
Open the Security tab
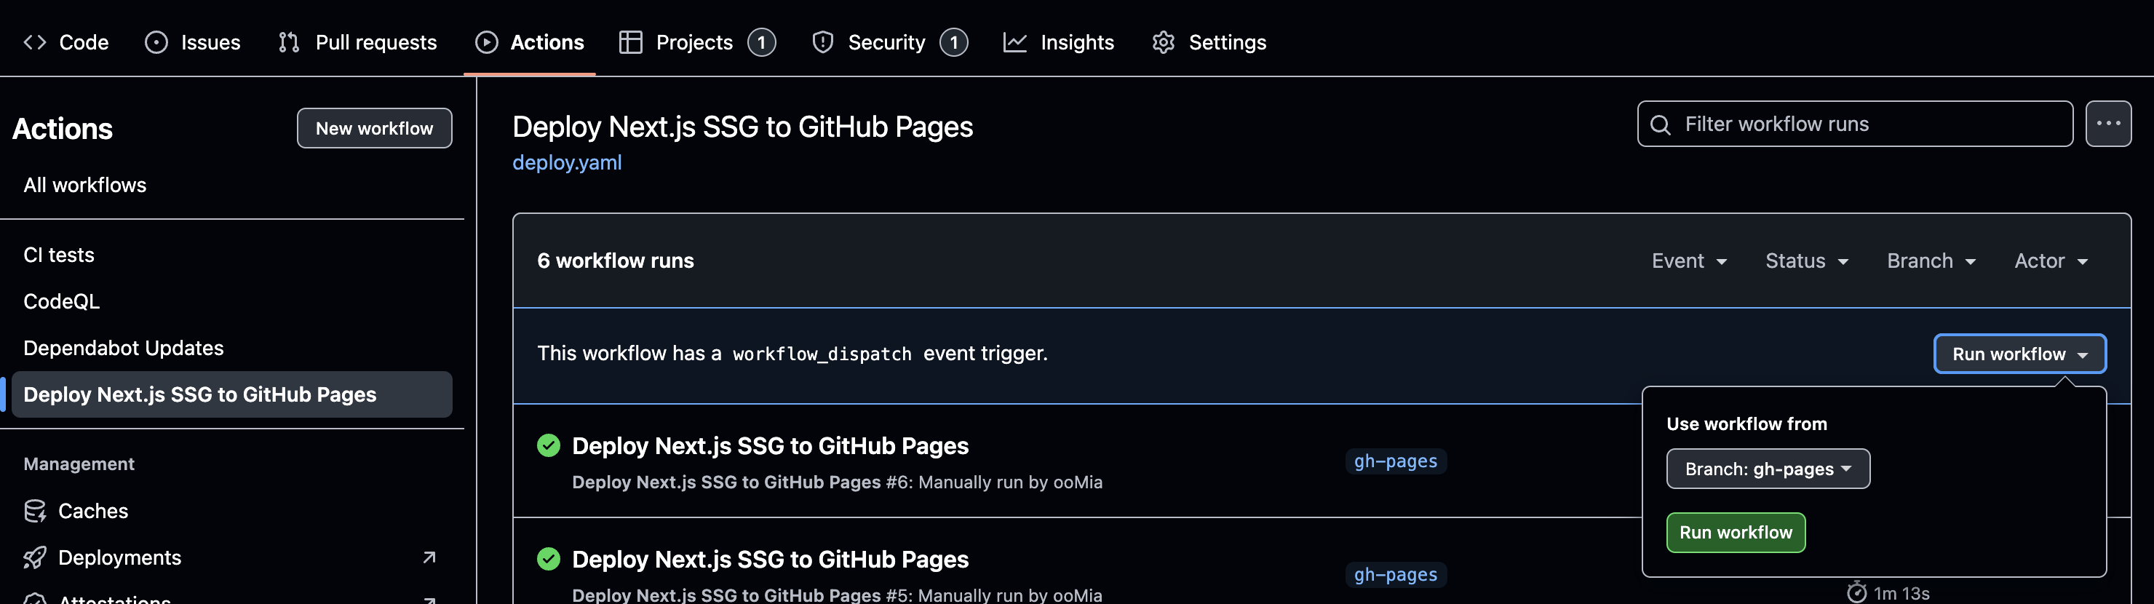[890, 41]
